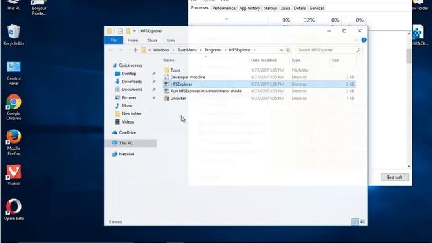The height and width of the screenshot is (243, 432).
Task: Click the Task Manager scroll down arrow
Action: point(409,166)
